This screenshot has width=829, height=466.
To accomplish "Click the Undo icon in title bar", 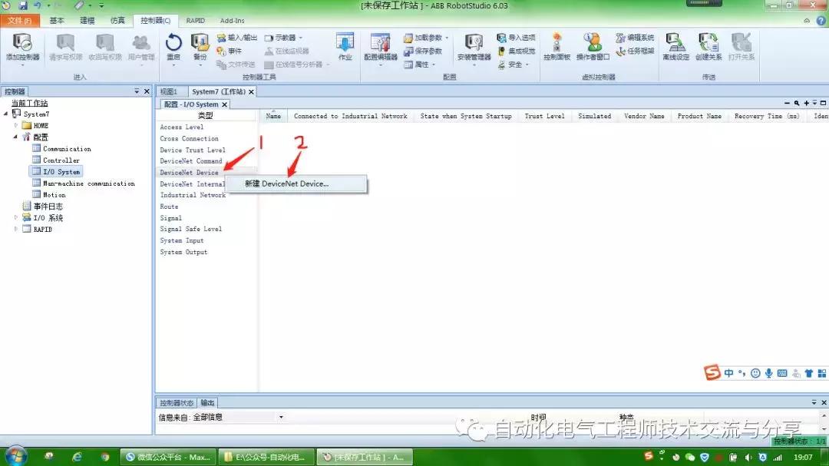I will click(x=38, y=5).
